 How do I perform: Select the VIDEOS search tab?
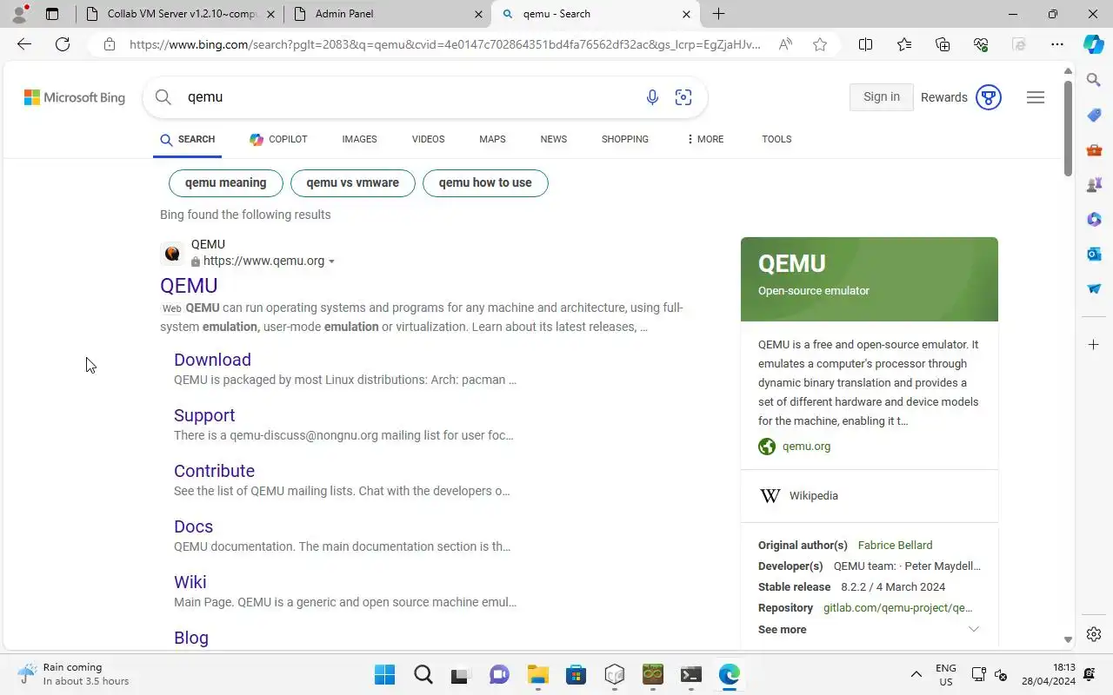coord(428,139)
